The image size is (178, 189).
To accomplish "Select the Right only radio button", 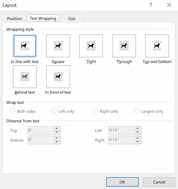I will point(95,111).
